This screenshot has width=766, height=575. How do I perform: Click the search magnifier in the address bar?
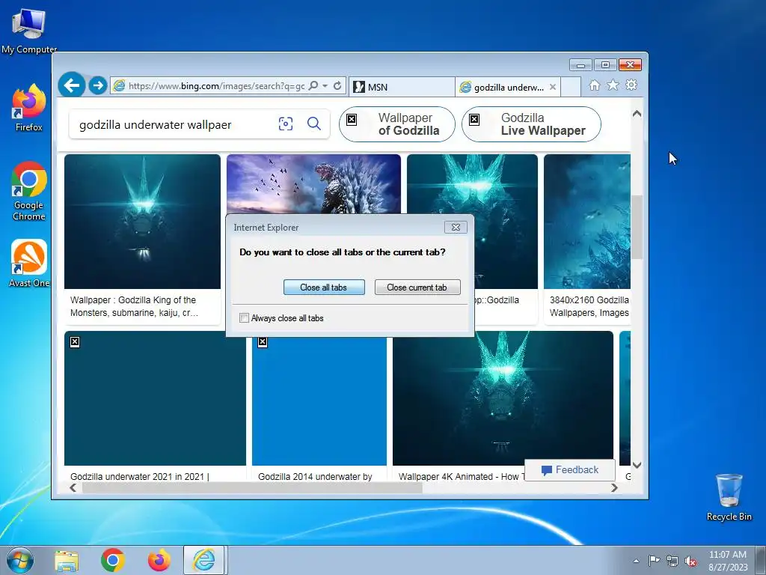pyautogui.click(x=313, y=85)
